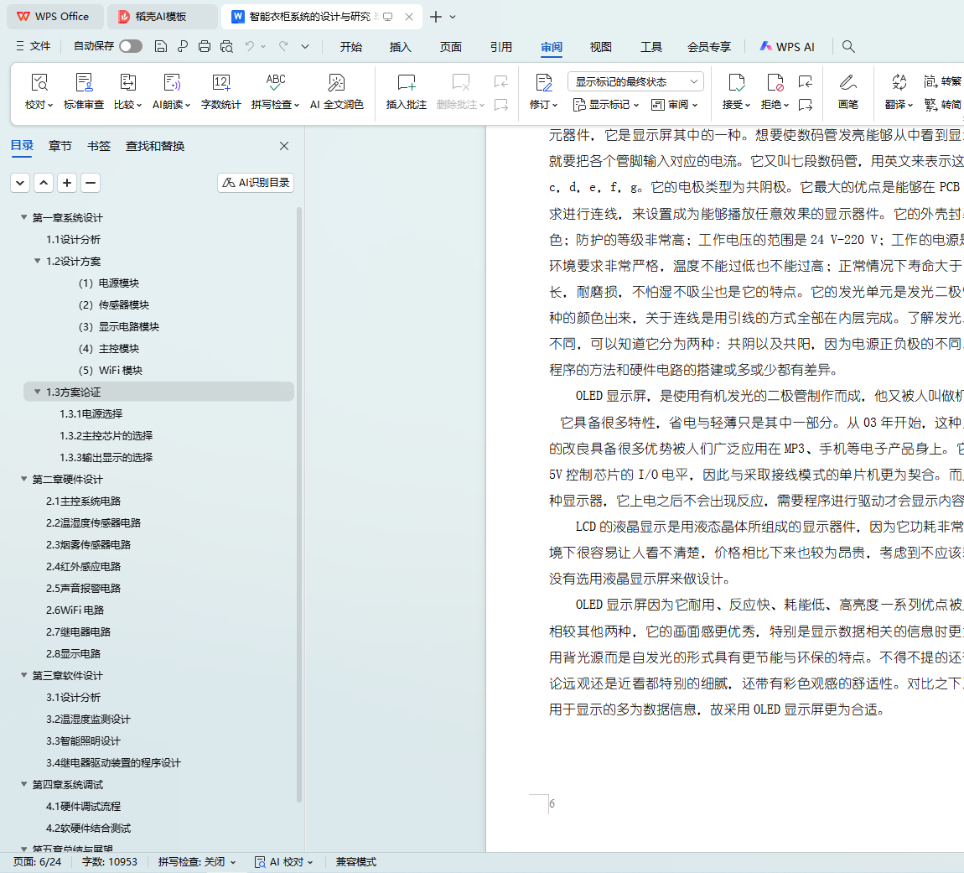964x873 pixels.
Task: Open the 书签 tab in navigation pane
Action: pos(99,146)
